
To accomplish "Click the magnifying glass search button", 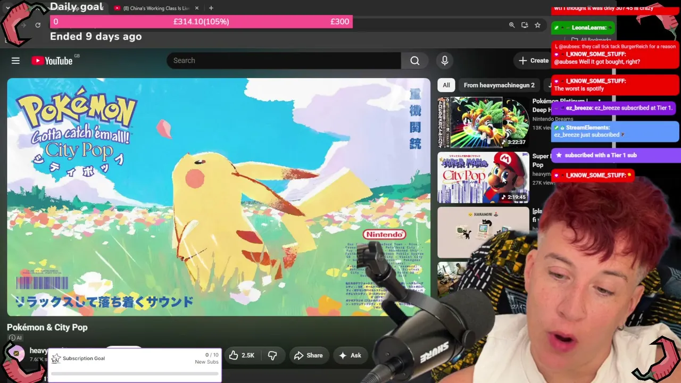I will (x=415, y=61).
